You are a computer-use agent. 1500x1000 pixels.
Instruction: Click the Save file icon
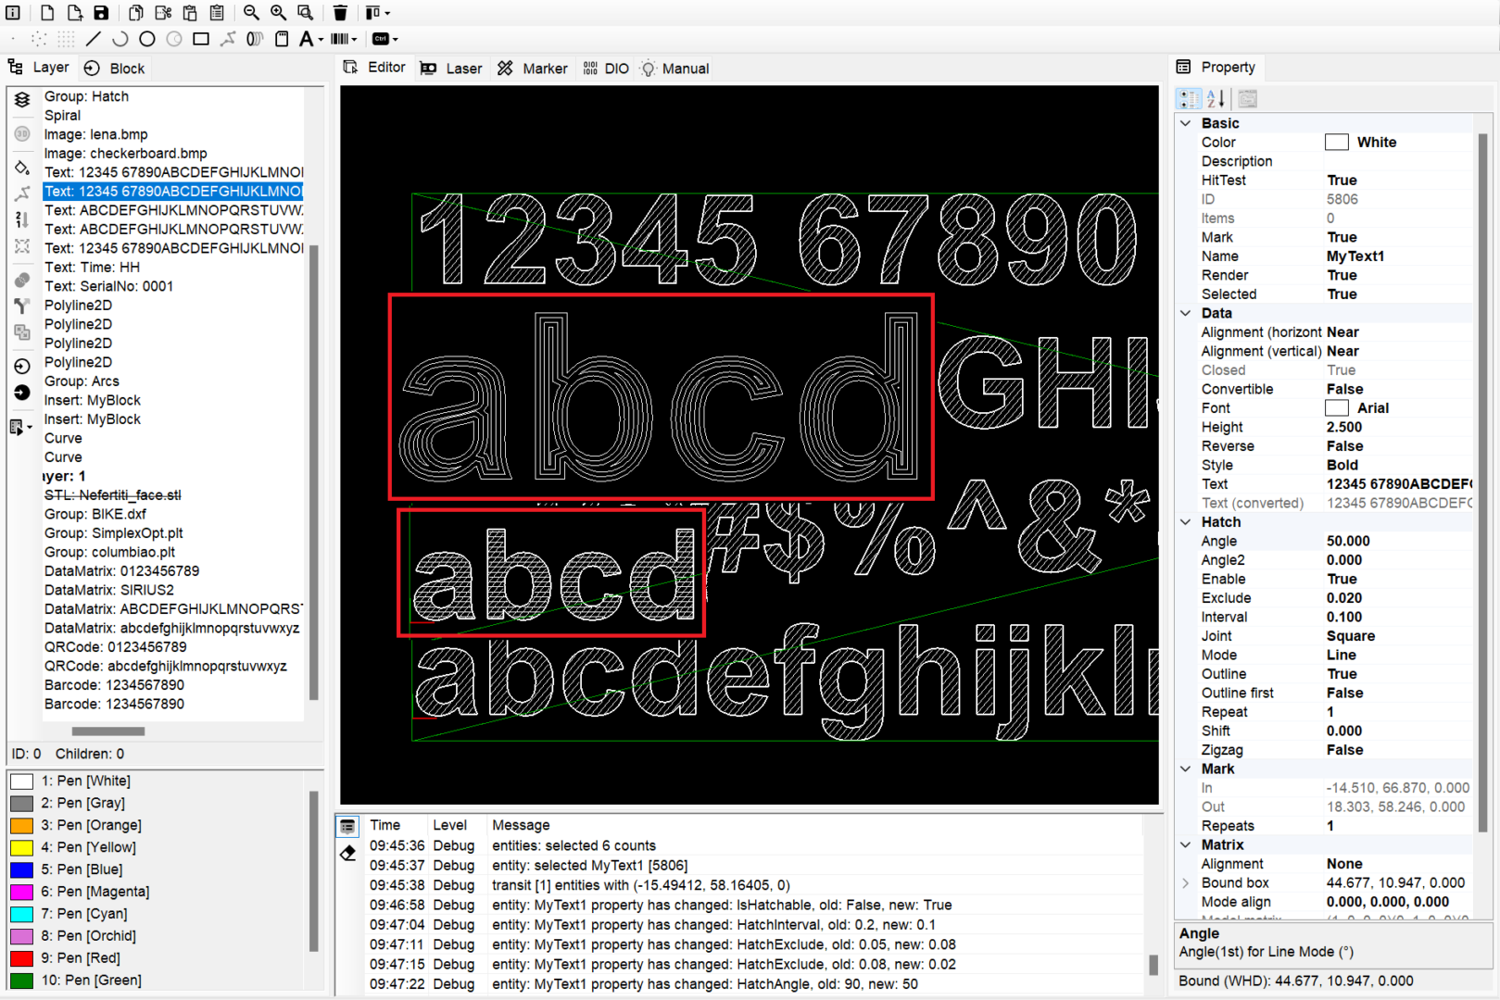pos(101,13)
